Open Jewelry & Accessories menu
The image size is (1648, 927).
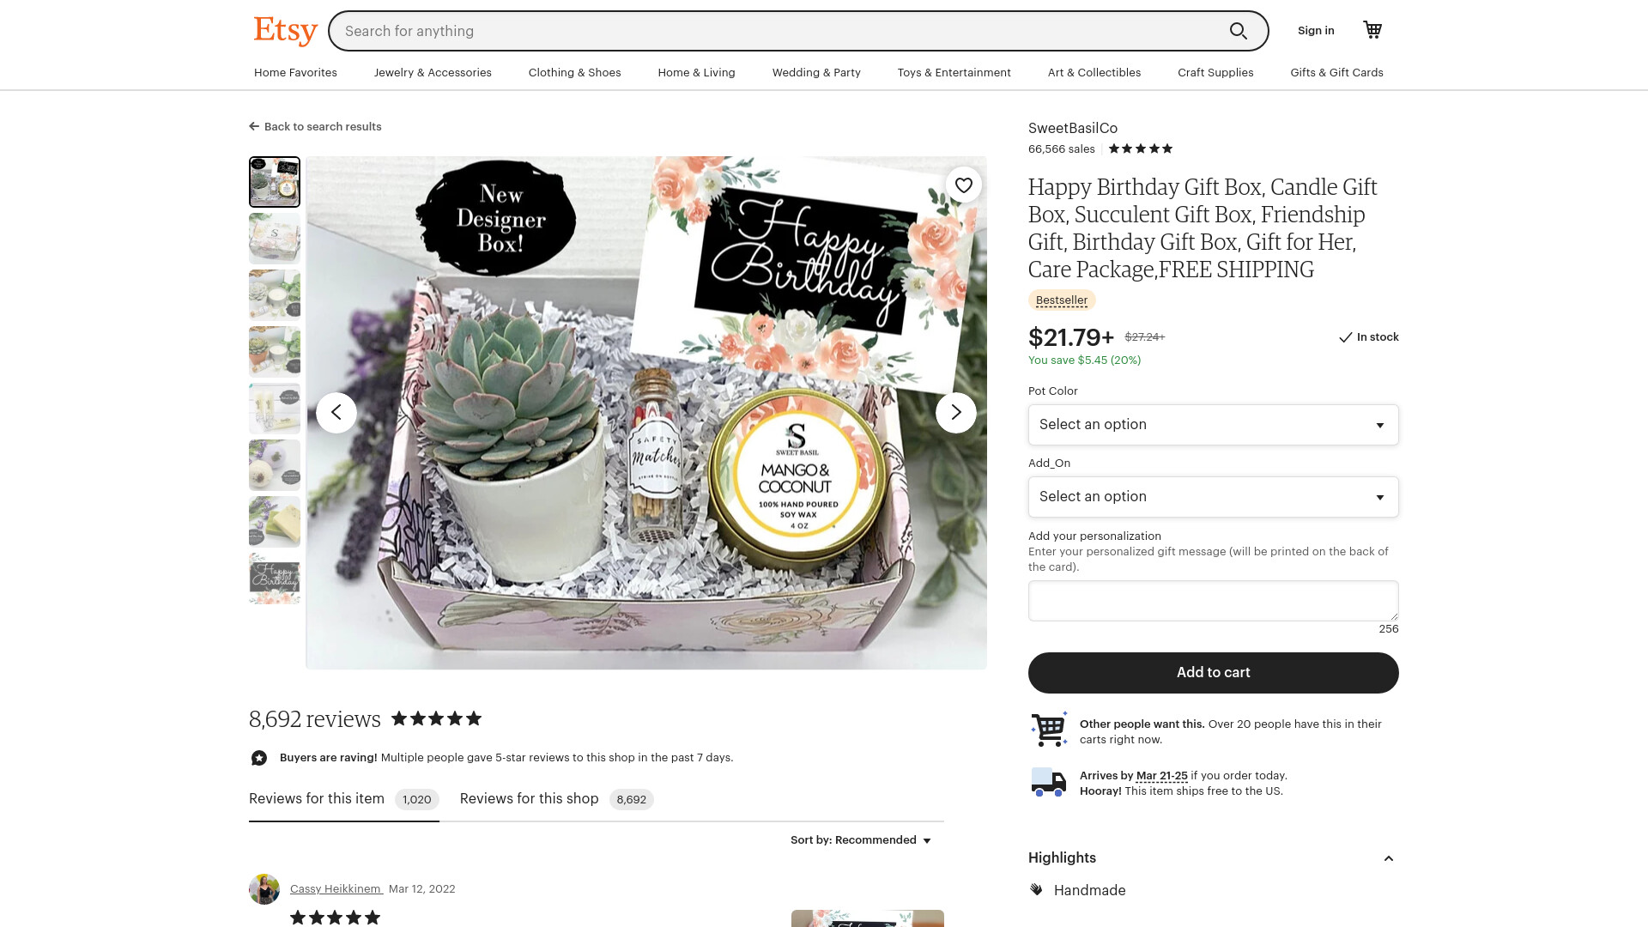(x=433, y=73)
